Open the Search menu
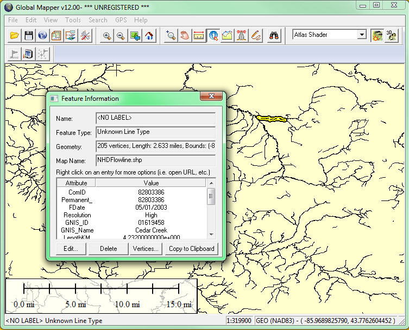 point(98,20)
